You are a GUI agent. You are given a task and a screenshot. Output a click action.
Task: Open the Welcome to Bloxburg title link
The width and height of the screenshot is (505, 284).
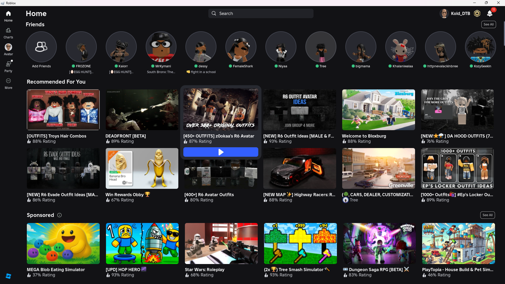(364, 136)
